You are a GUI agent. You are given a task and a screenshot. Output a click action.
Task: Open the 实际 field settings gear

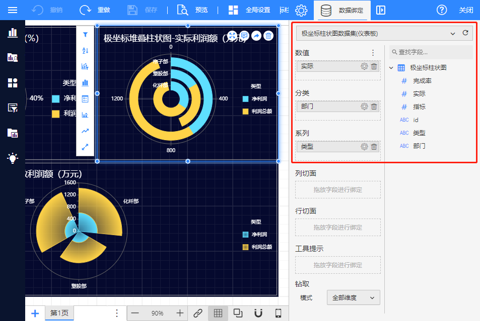364,66
